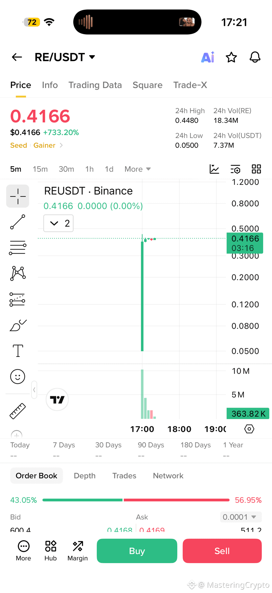Select the forecast projection tool
Image resolution: width=272 pixels, height=593 pixels.
click(18, 299)
